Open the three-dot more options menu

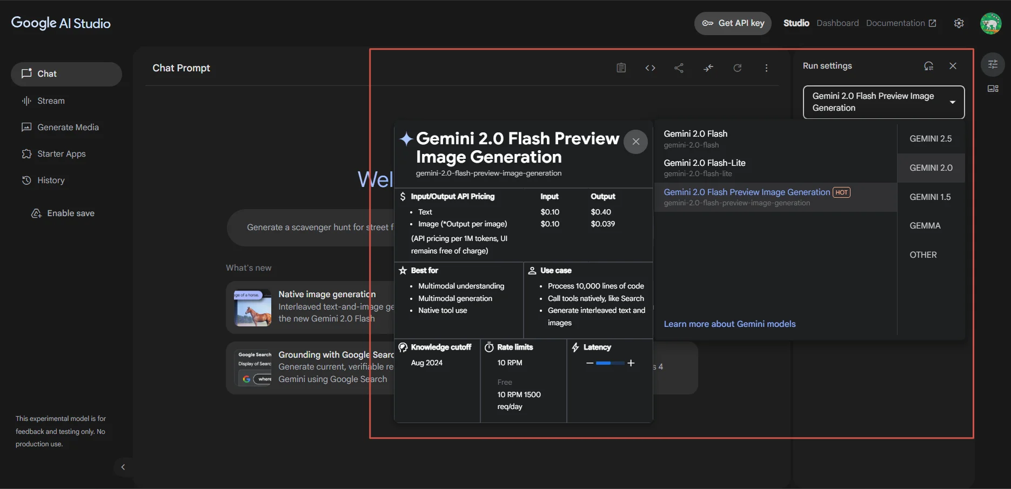coord(766,68)
